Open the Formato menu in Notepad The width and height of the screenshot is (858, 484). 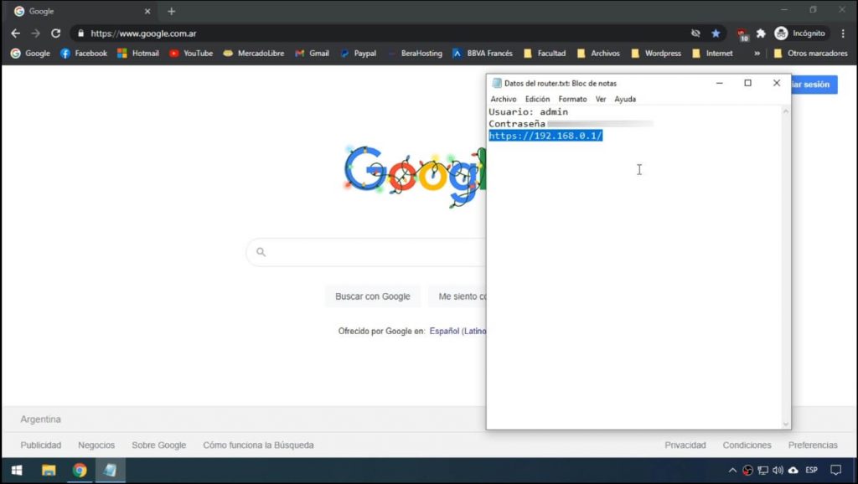click(x=573, y=99)
